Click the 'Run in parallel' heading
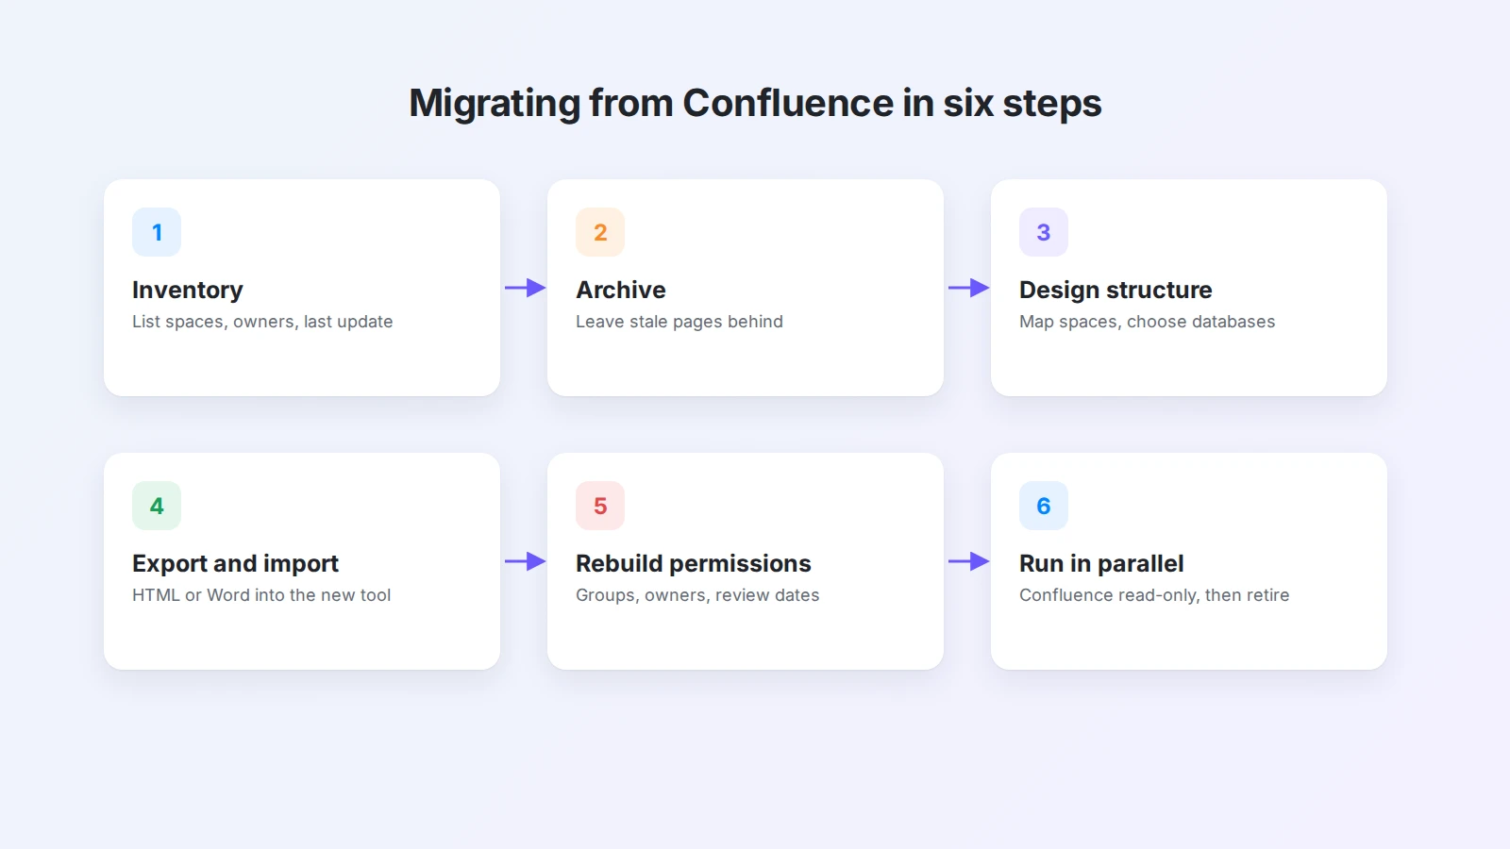The width and height of the screenshot is (1510, 849). pos(1101,563)
